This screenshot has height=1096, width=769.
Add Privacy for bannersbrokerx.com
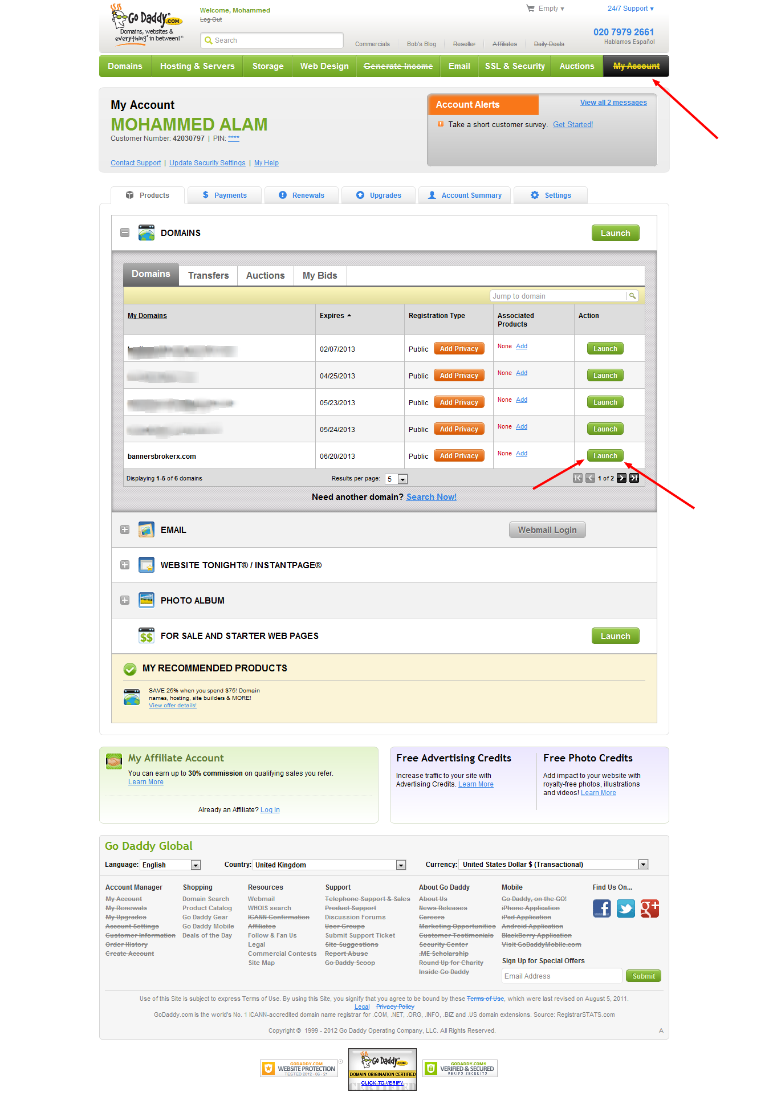click(x=459, y=455)
